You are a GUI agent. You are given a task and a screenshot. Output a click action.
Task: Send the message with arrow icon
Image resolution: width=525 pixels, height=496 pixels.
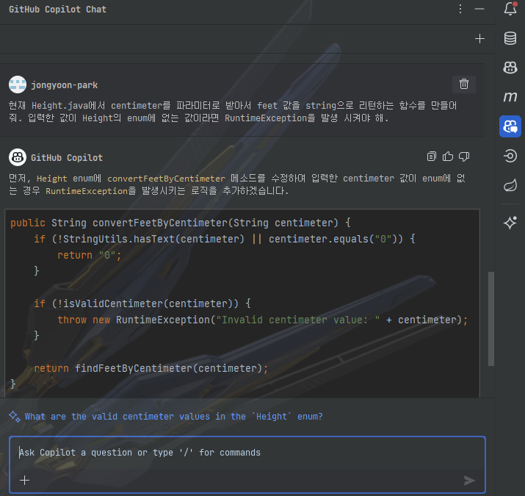[469, 481]
